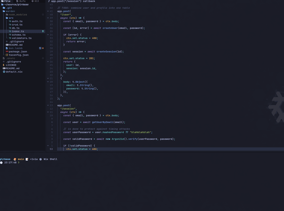Viewport: 284px width, 211px height.
Task: Click the braces icon beside tsconfig.json
Action: [7, 55]
